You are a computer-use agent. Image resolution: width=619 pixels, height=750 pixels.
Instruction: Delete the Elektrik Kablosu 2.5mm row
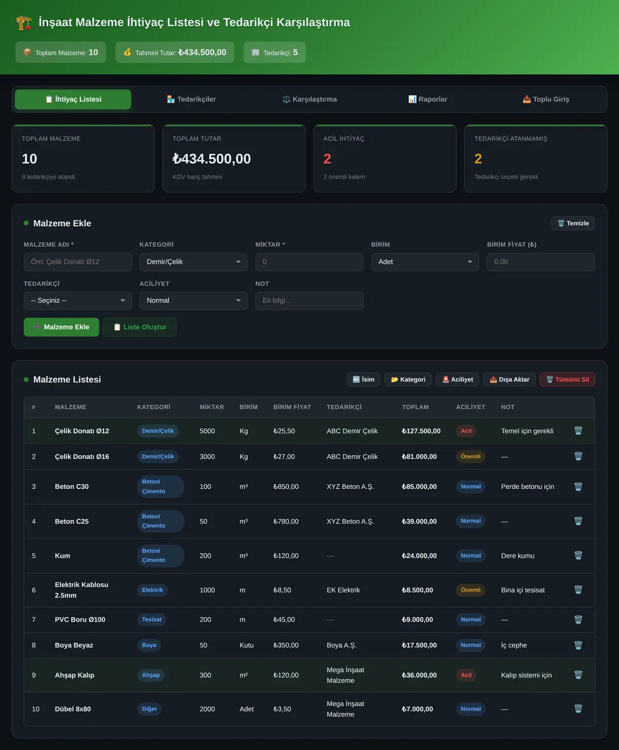(x=578, y=590)
